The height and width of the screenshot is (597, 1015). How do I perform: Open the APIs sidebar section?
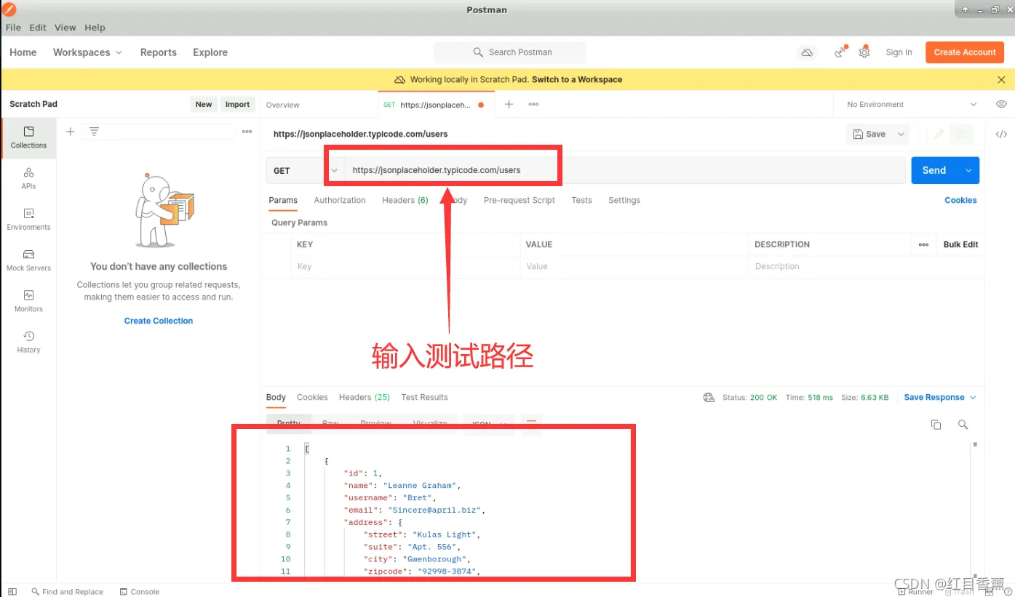[28, 178]
